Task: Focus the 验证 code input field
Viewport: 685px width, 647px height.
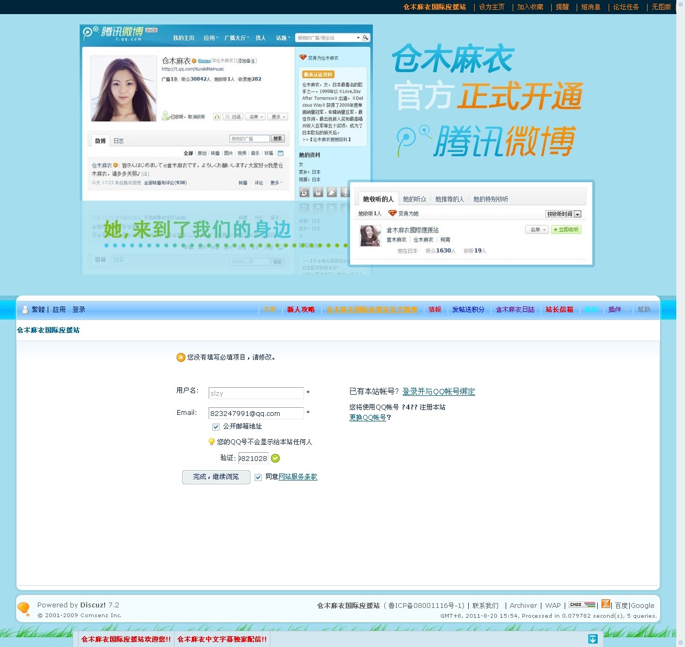Action: point(253,458)
